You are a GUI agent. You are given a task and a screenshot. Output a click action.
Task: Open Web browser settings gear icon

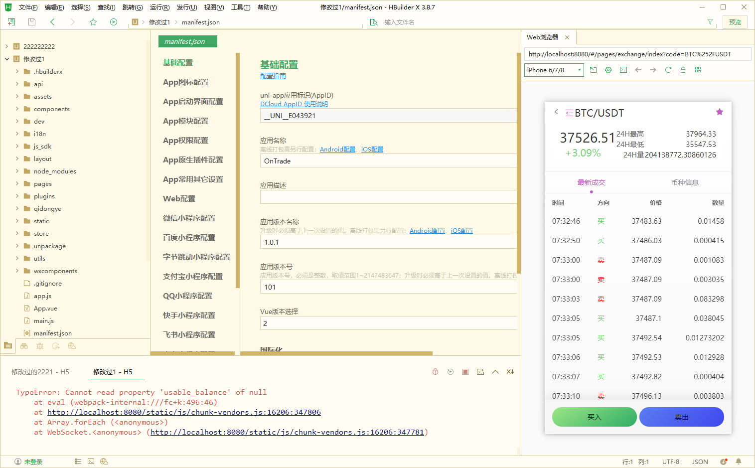608,70
